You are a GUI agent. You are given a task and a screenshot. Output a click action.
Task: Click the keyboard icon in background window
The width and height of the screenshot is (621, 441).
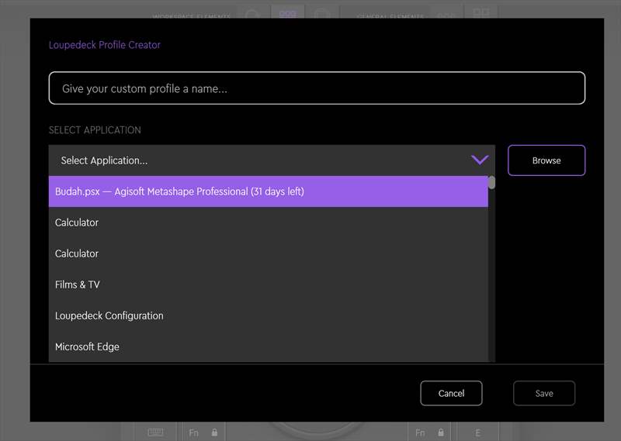tap(155, 432)
